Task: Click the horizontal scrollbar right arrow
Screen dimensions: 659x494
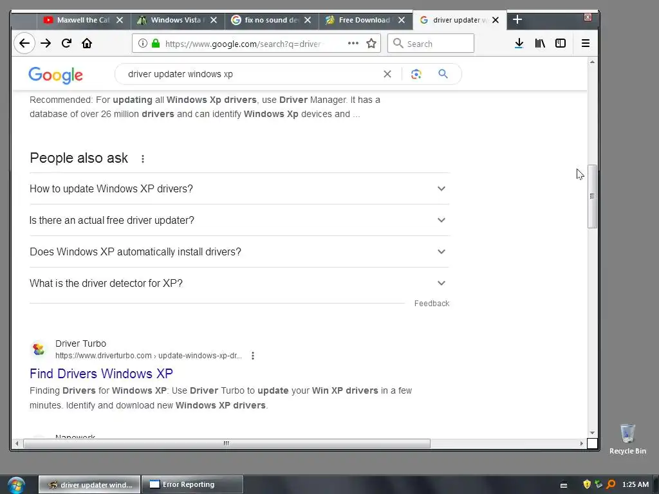Action: pyautogui.click(x=582, y=443)
